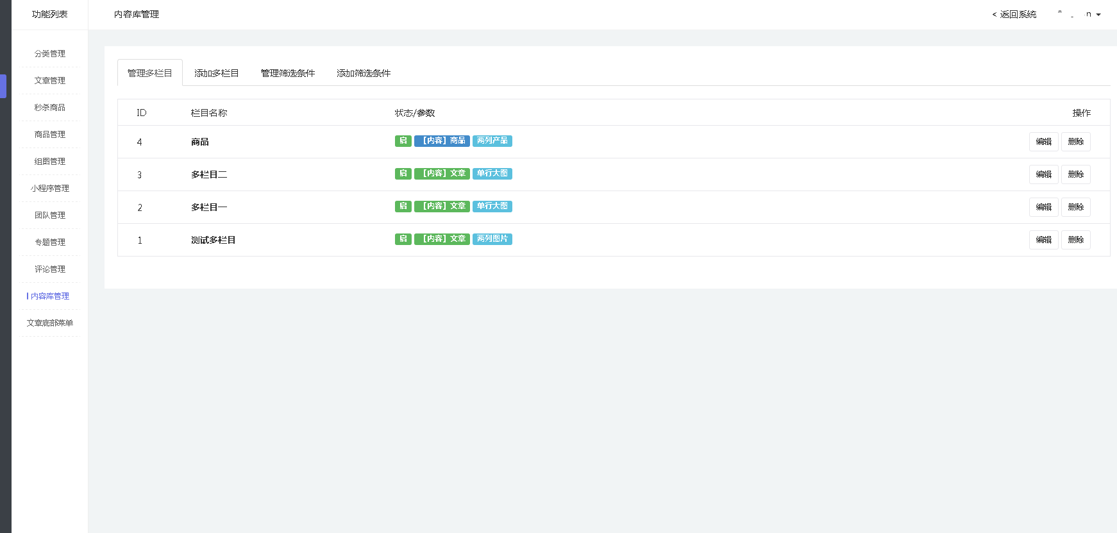The image size is (1117, 533).
Task: Click the 两列产品 layout tag
Action: pos(492,141)
